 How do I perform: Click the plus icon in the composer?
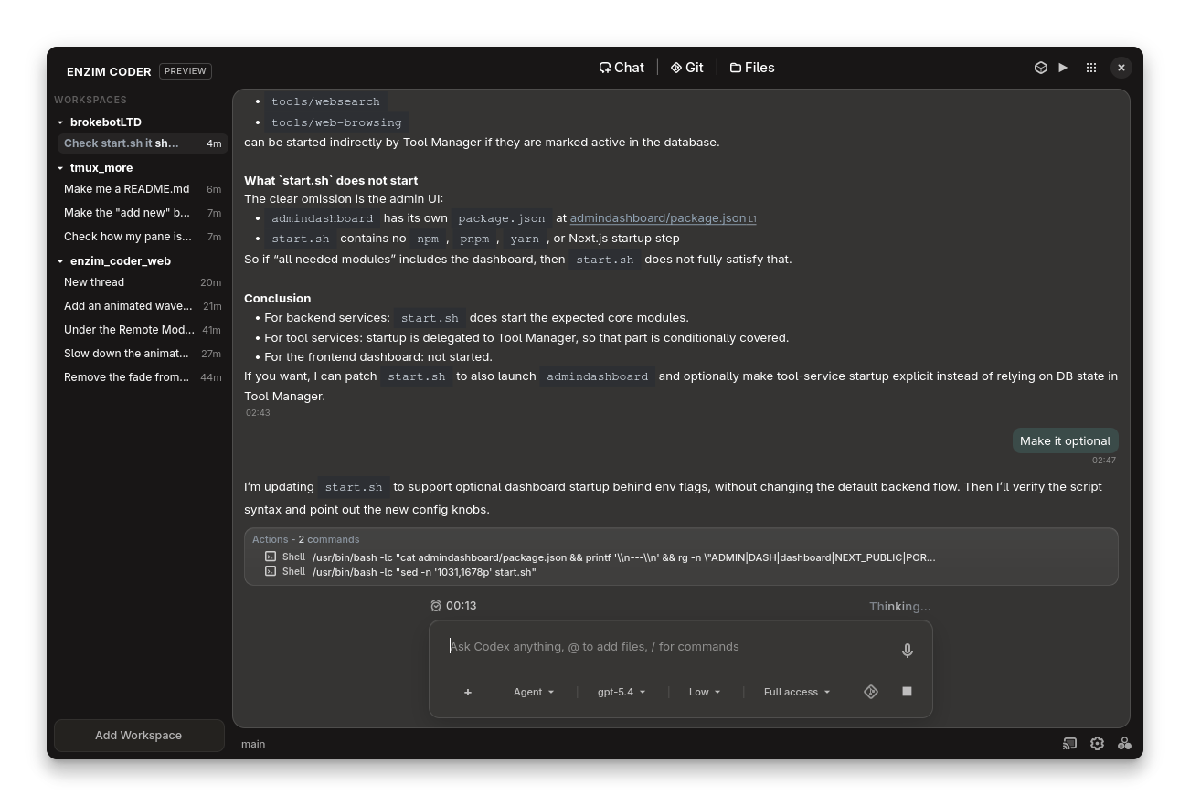click(467, 692)
